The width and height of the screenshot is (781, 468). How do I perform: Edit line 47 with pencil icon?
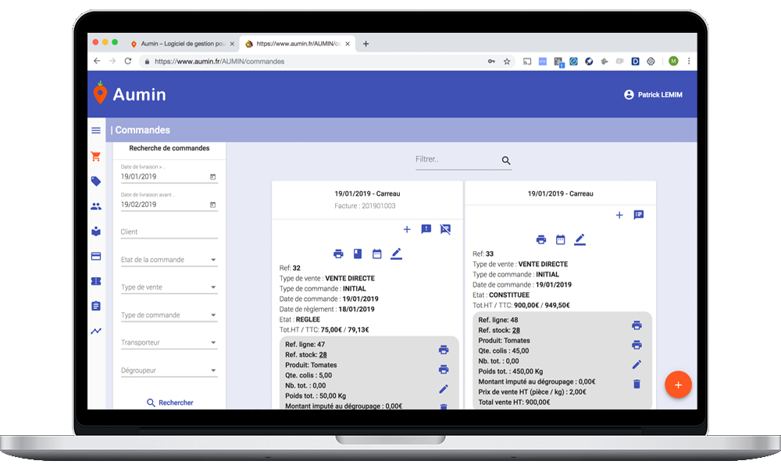444,389
